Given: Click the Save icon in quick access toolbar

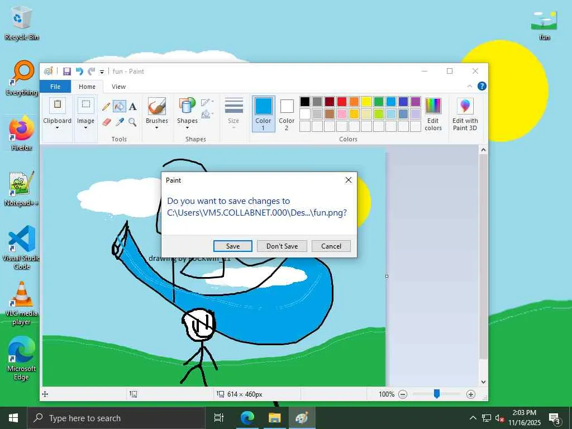Looking at the screenshot, I should click(x=67, y=71).
